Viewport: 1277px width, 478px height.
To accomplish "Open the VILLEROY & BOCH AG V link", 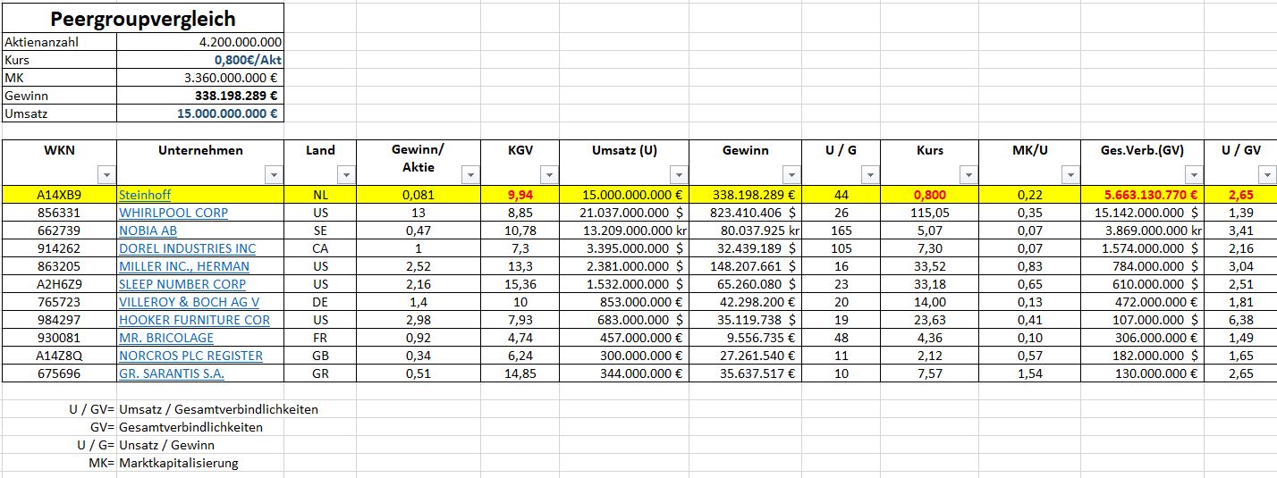I will [x=190, y=302].
